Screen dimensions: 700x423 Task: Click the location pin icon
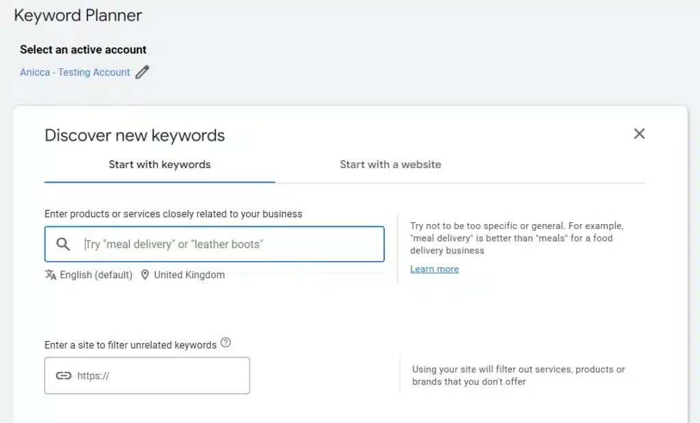point(145,275)
